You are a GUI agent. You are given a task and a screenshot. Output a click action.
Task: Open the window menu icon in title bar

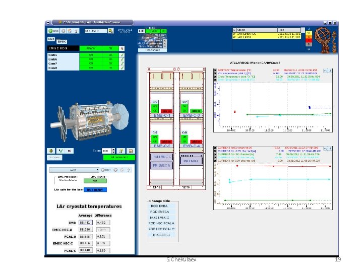[48, 23]
